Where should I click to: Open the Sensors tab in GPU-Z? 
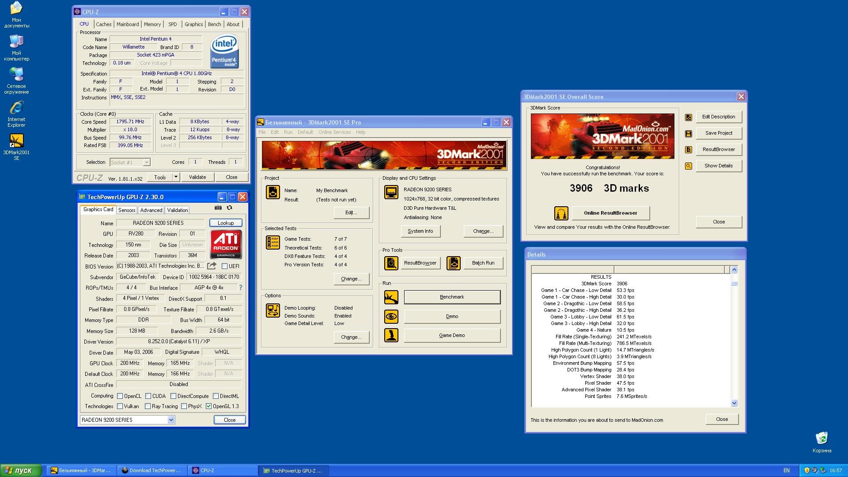click(x=126, y=210)
